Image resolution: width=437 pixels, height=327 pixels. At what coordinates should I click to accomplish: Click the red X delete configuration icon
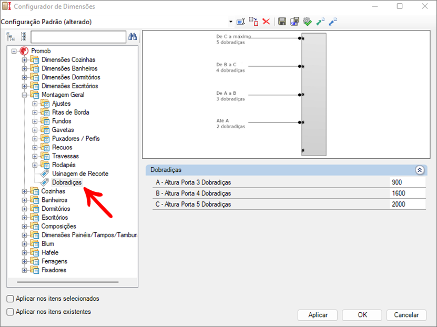266,22
